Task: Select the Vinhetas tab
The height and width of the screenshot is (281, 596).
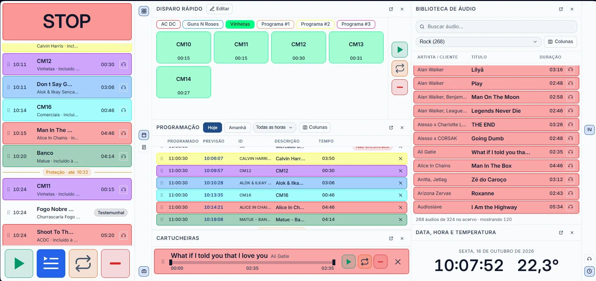Action: (240, 24)
